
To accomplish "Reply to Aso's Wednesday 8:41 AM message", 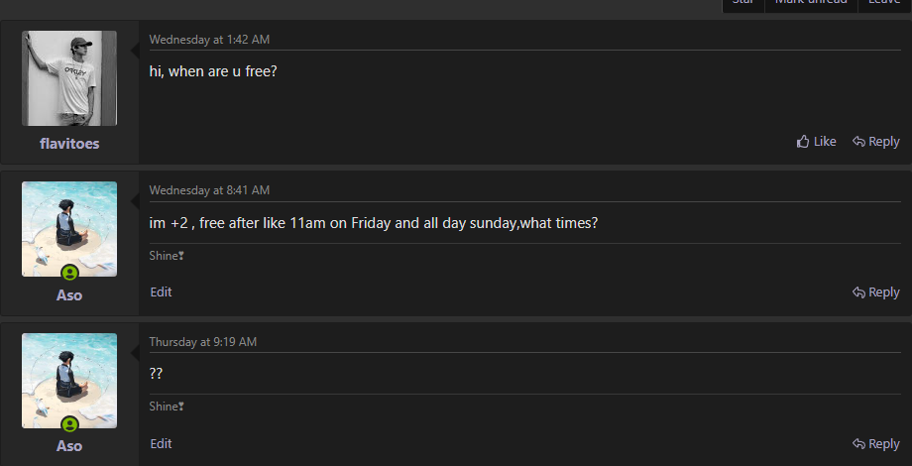I will tap(876, 292).
